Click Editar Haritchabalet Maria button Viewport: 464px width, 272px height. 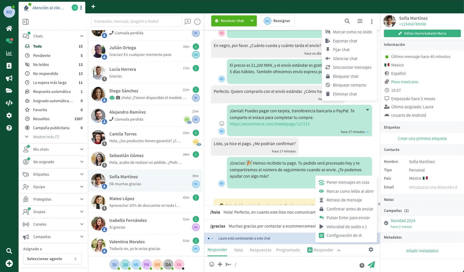click(x=422, y=33)
